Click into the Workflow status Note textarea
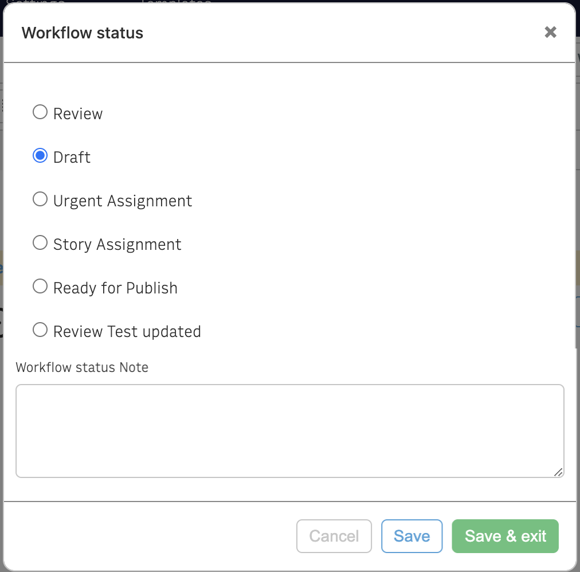This screenshot has width=580, height=572. pyautogui.click(x=289, y=431)
